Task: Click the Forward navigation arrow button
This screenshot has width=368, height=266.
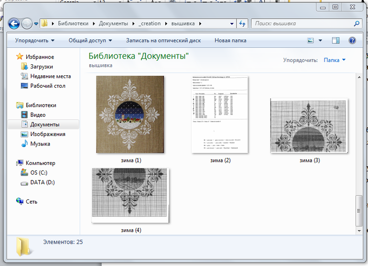Action: [27, 23]
